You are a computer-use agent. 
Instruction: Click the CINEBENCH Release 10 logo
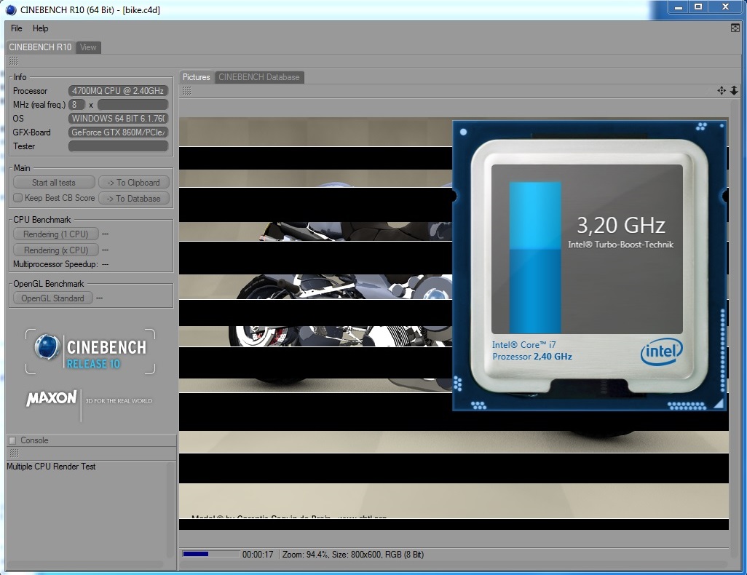click(90, 351)
